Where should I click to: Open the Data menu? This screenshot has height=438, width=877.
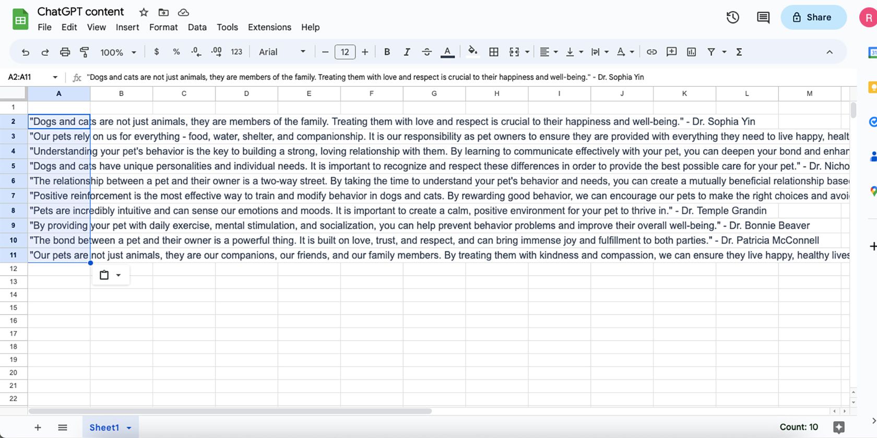tap(197, 27)
